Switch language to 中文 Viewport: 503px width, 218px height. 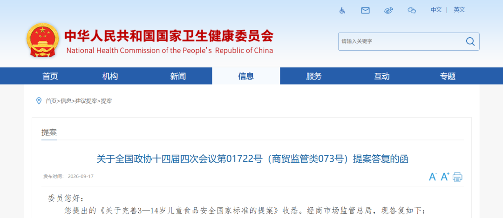[x=436, y=10]
